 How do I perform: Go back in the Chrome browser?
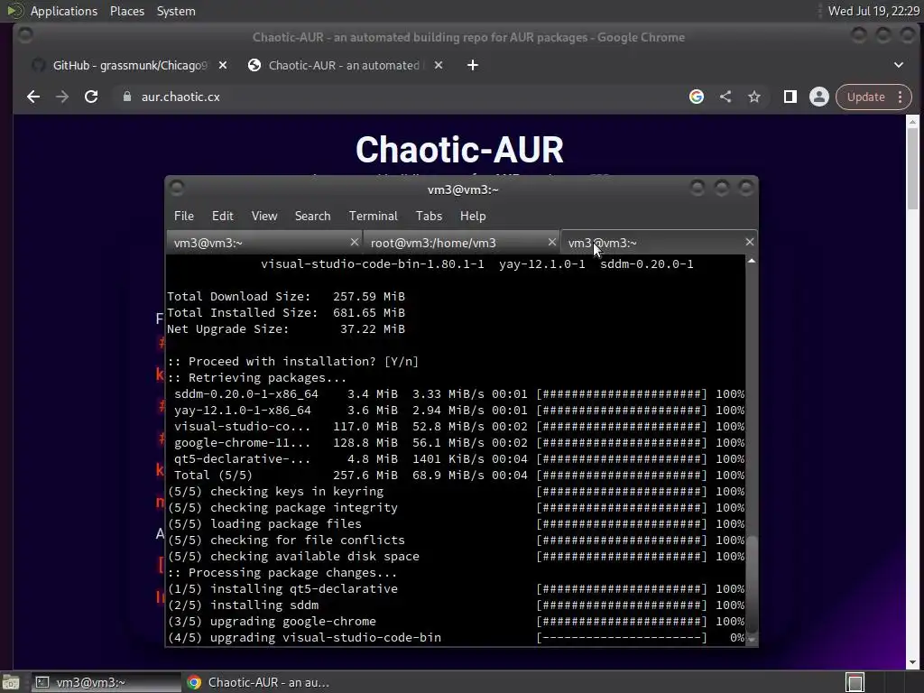(33, 97)
